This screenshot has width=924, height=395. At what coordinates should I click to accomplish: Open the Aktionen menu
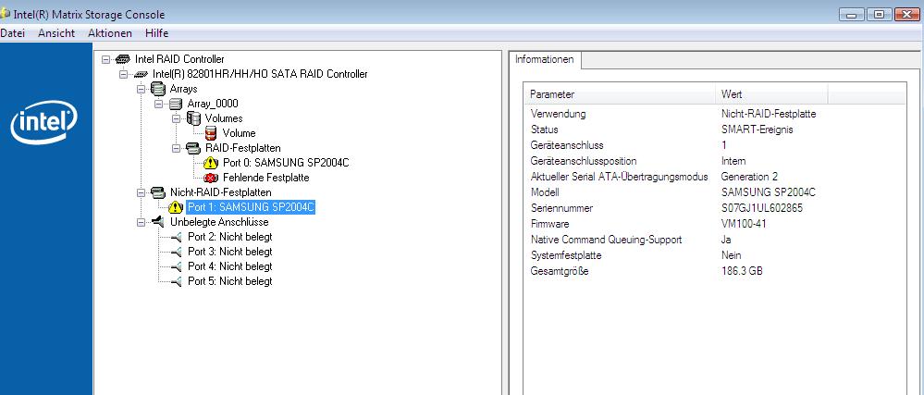click(110, 33)
